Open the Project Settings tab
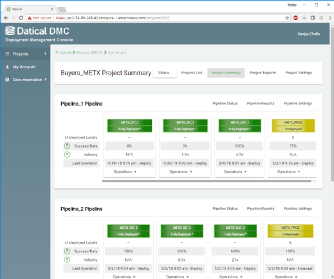 coord(299,73)
